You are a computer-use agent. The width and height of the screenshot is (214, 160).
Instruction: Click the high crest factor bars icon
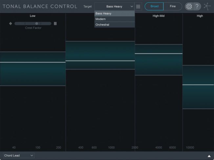(55, 24)
